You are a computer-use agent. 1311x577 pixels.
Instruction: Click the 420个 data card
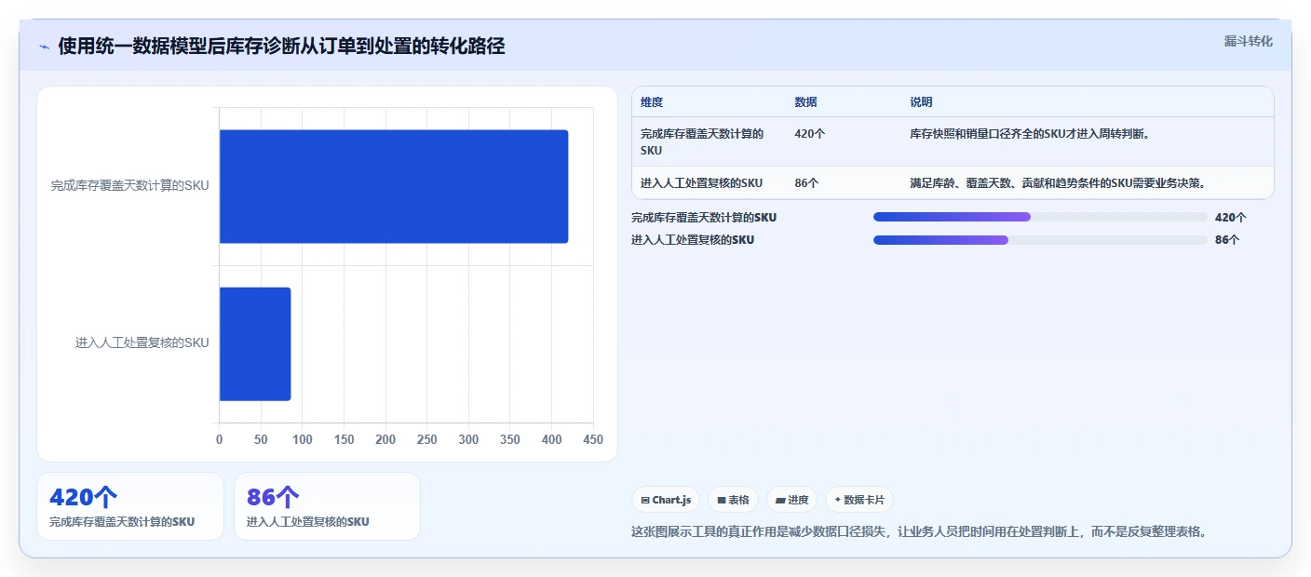tap(130, 506)
